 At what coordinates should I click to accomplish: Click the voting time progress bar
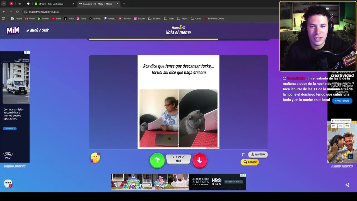tap(178, 39)
